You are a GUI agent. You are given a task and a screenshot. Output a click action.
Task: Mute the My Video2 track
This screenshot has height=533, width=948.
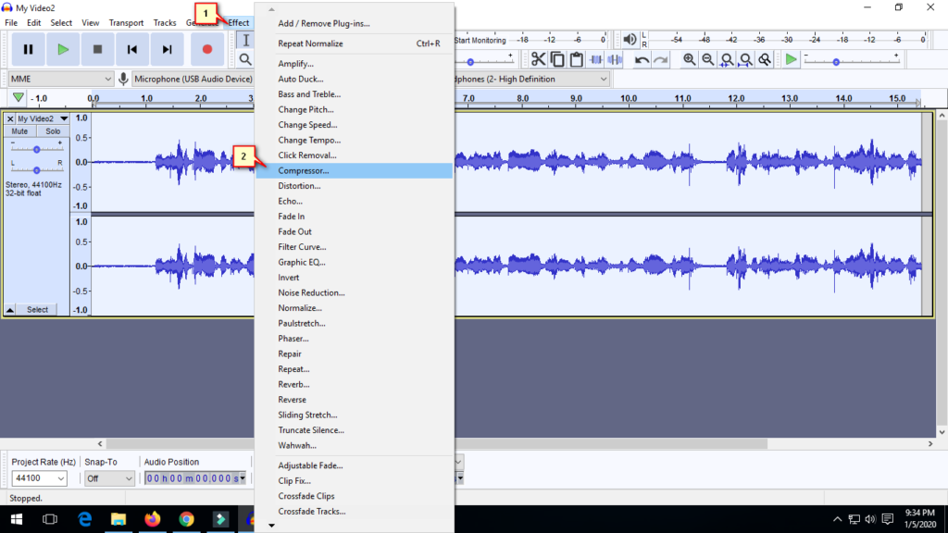pos(20,131)
